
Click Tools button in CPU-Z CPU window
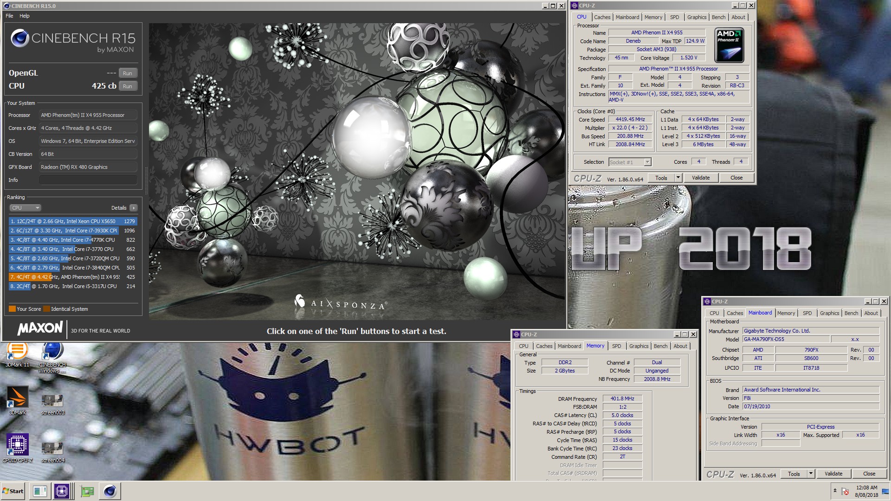pyautogui.click(x=661, y=178)
